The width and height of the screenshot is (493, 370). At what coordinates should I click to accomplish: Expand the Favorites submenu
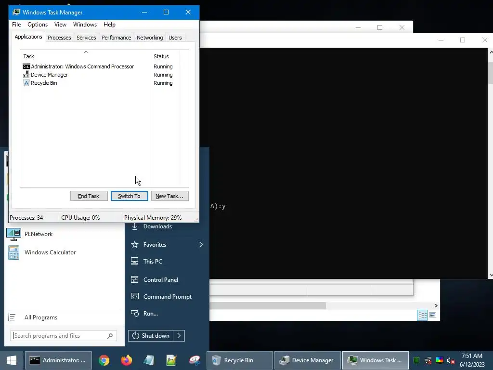201,244
